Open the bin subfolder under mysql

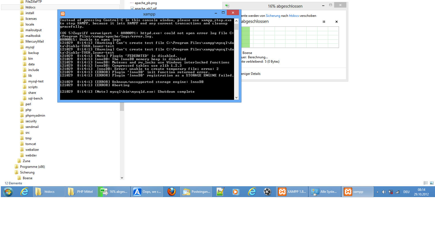[30, 59]
